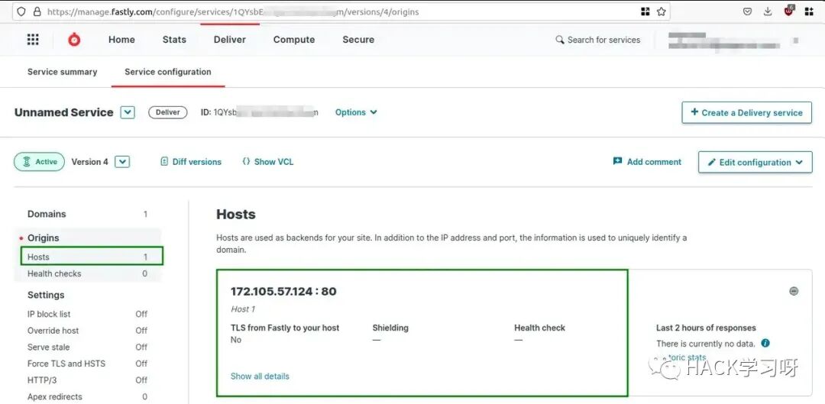Click TLS from Fastly to your host label
The image size is (825, 404).
pyautogui.click(x=285, y=328)
